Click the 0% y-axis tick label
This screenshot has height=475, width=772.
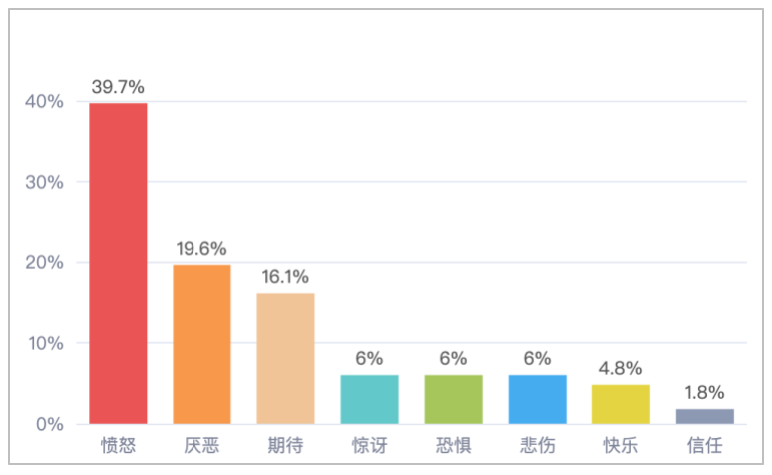(50, 425)
